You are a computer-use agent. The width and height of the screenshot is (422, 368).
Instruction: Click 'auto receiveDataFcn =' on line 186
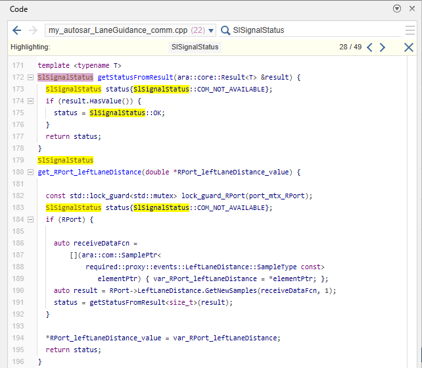(95, 243)
